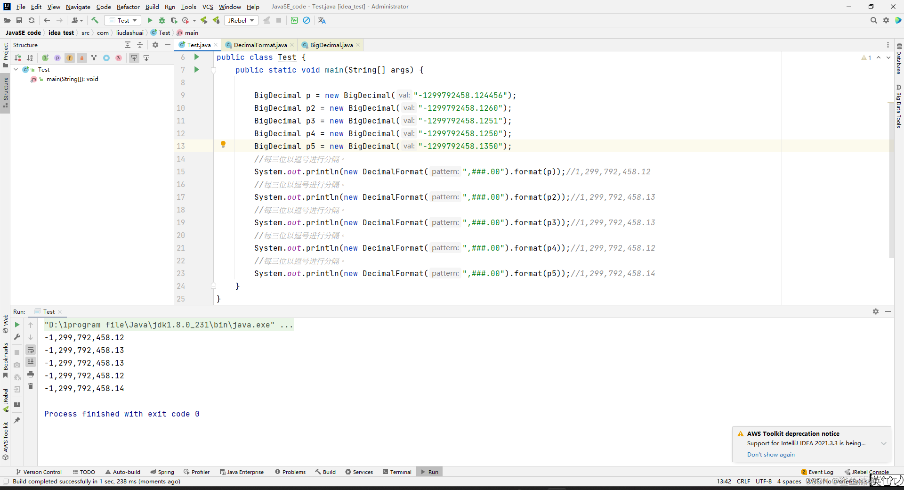
Task: Open Structure panel gear options
Action: click(x=155, y=45)
